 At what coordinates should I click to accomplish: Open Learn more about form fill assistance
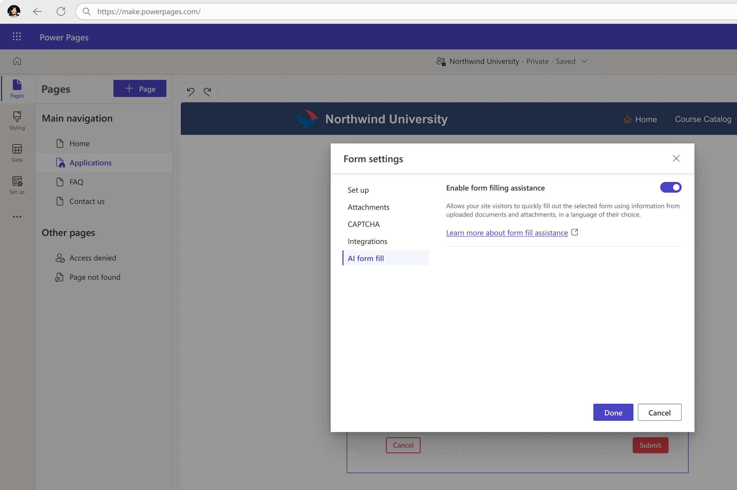click(x=512, y=232)
